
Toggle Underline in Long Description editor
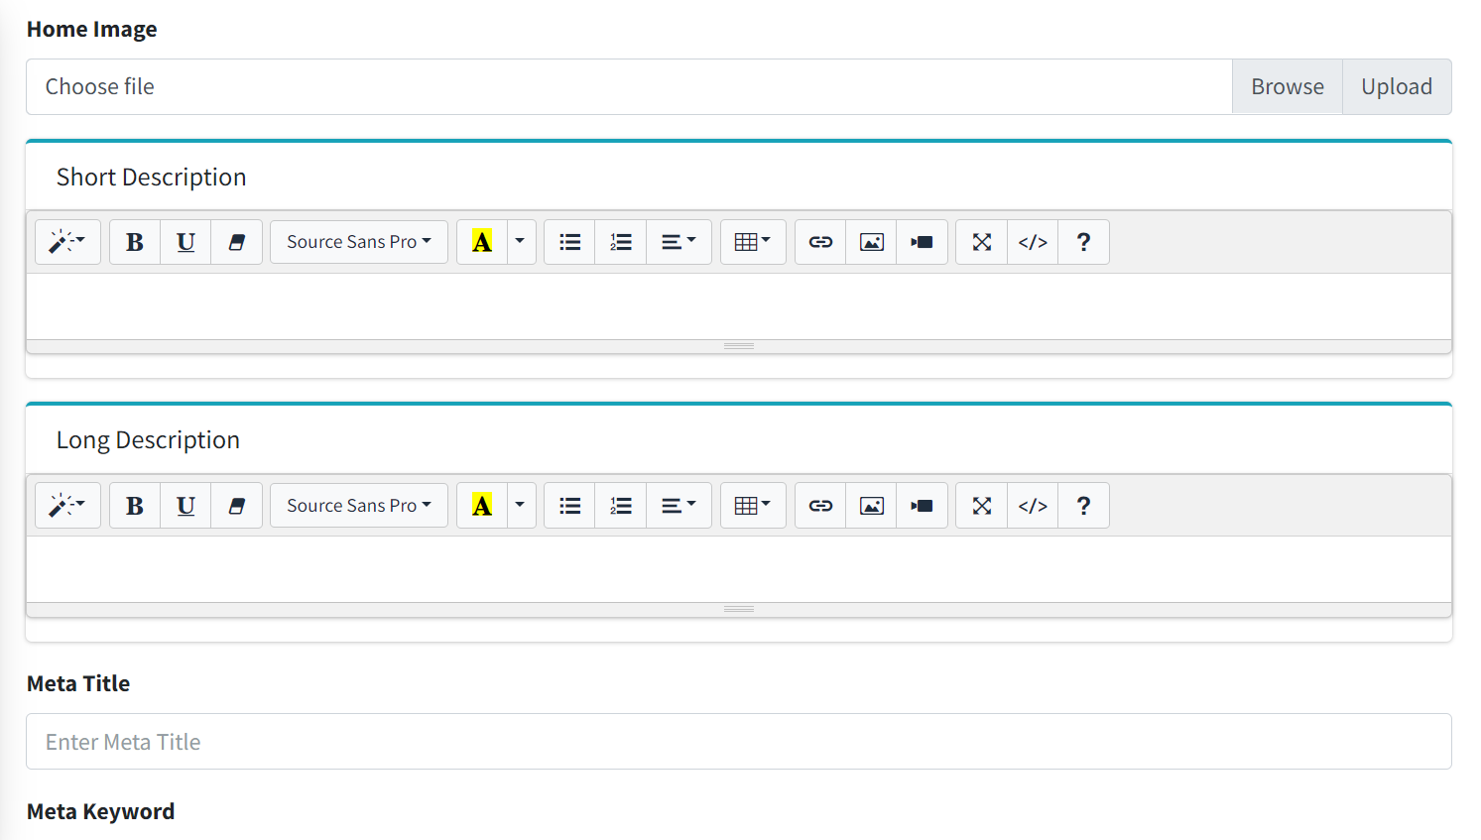(185, 506)
